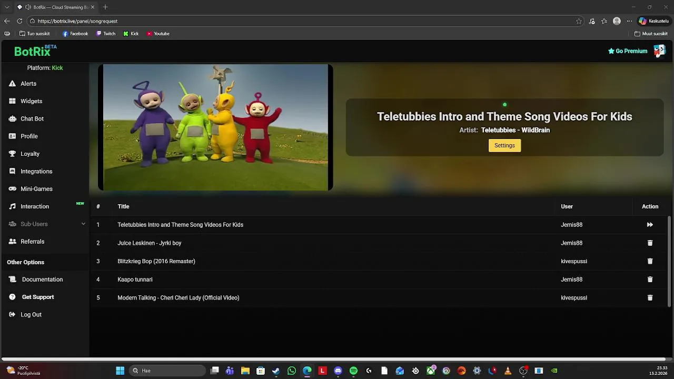Viewport: 674px width, 379px height.
Task: Reload the page
Action: pos(19,21)
